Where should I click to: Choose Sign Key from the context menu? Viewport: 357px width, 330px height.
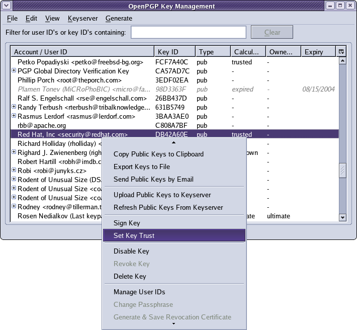click(174, 223)
